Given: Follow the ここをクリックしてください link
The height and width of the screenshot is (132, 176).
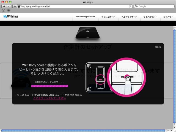Looking at the screenshot, I should (x=50, y=98).
